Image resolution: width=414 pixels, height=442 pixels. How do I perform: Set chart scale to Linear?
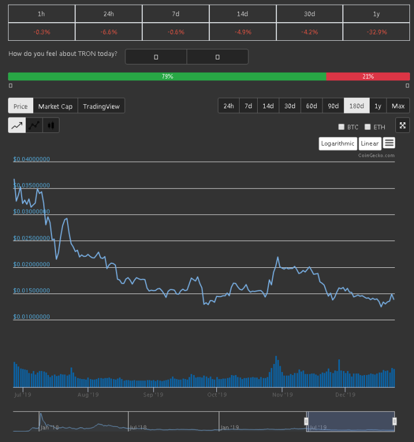click(x=370, y=143)
